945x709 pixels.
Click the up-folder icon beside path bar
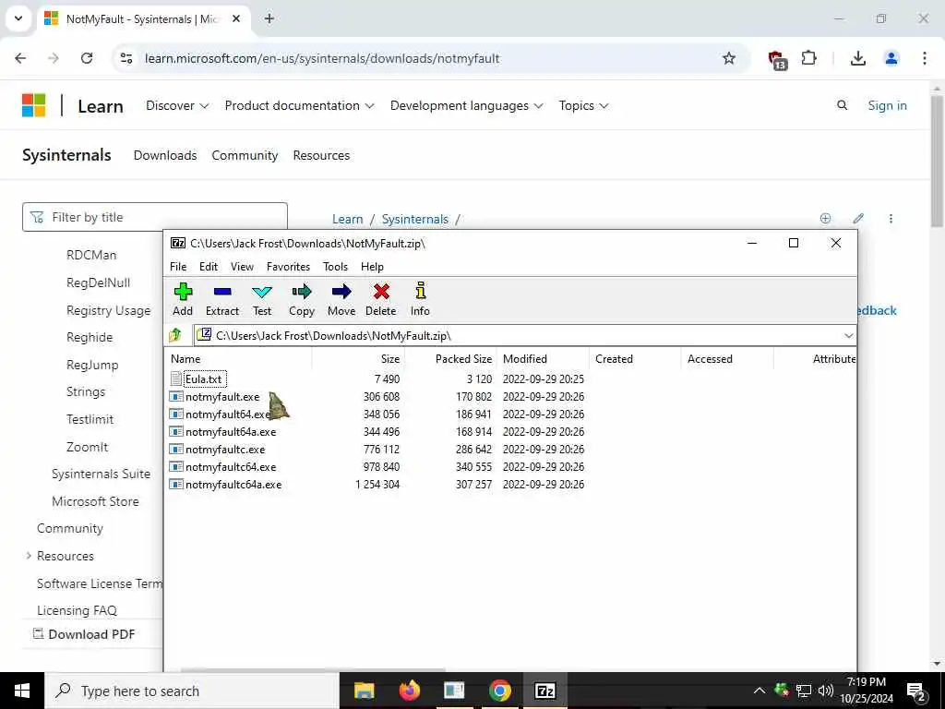click(x=175, y=335)
